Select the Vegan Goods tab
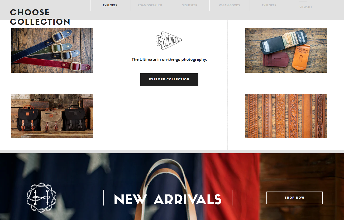The image size is (344, 220). click(x=229, y=5)
